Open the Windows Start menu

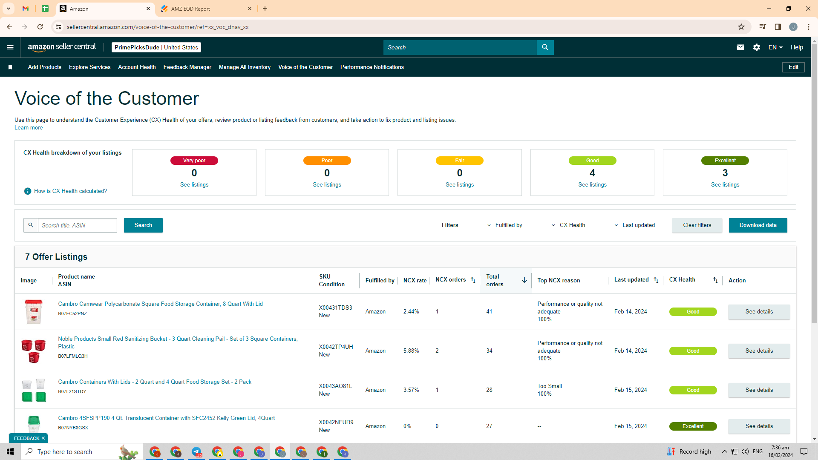pos(10,451)
